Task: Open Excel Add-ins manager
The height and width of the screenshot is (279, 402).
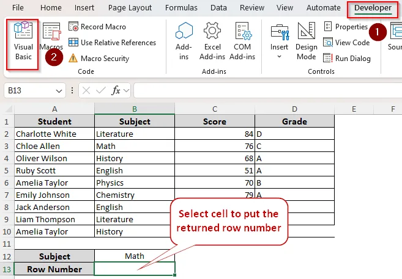Action: click(212, 42)
